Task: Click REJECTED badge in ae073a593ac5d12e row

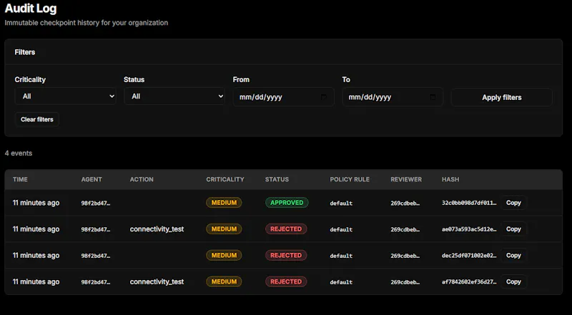Action: 286,229
